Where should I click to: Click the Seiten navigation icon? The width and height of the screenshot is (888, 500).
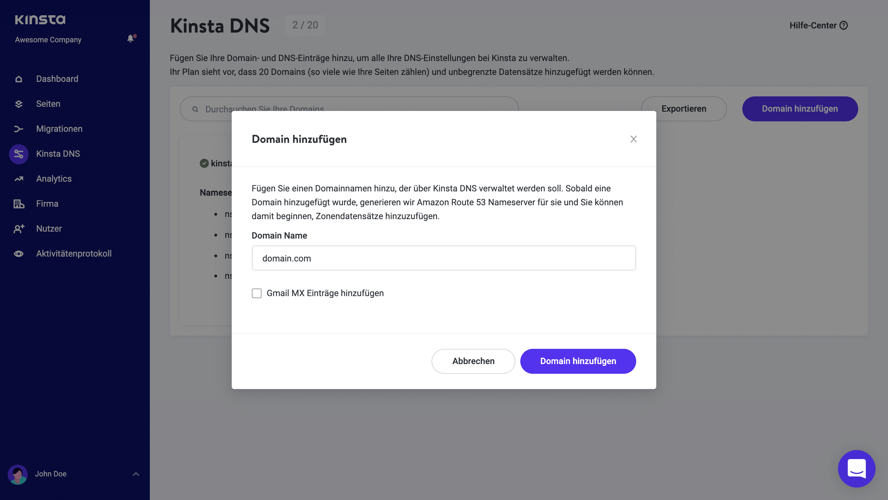(18, 104)
